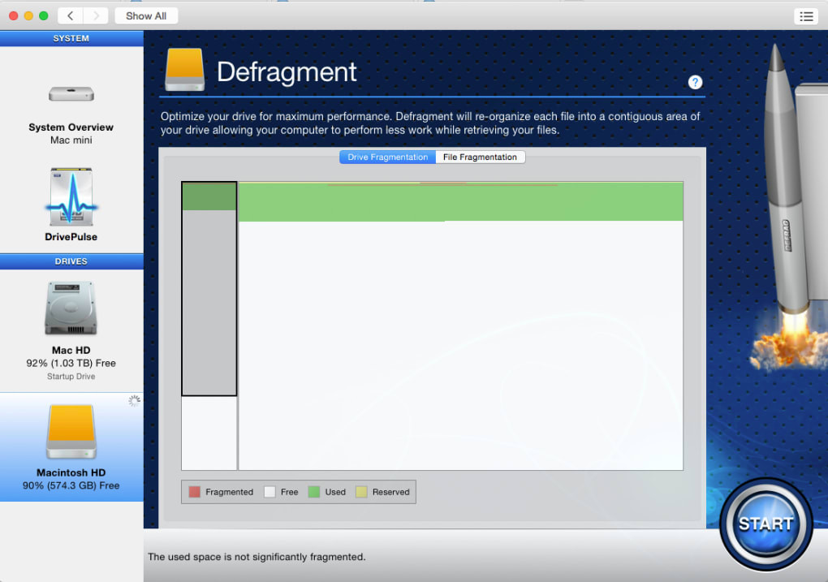Switch to the File Fragmentation tab
The image size is (828, 582).
(x=480, y=157)
